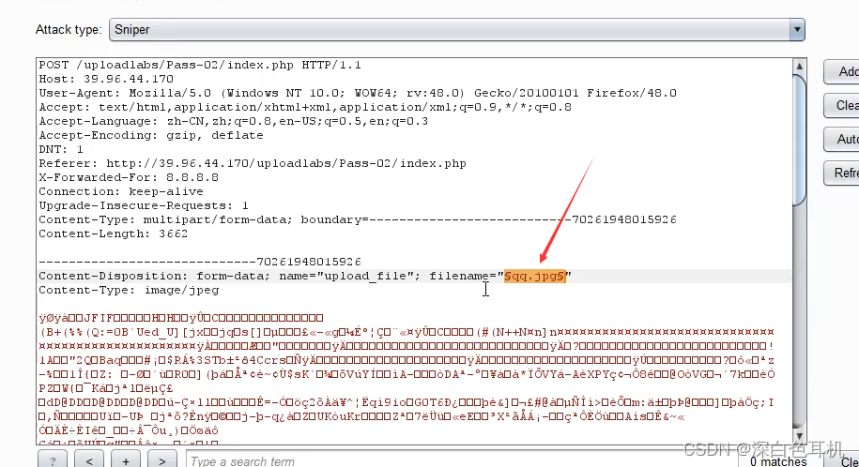Click the request editor scrollbar thumb

point(799,140)
